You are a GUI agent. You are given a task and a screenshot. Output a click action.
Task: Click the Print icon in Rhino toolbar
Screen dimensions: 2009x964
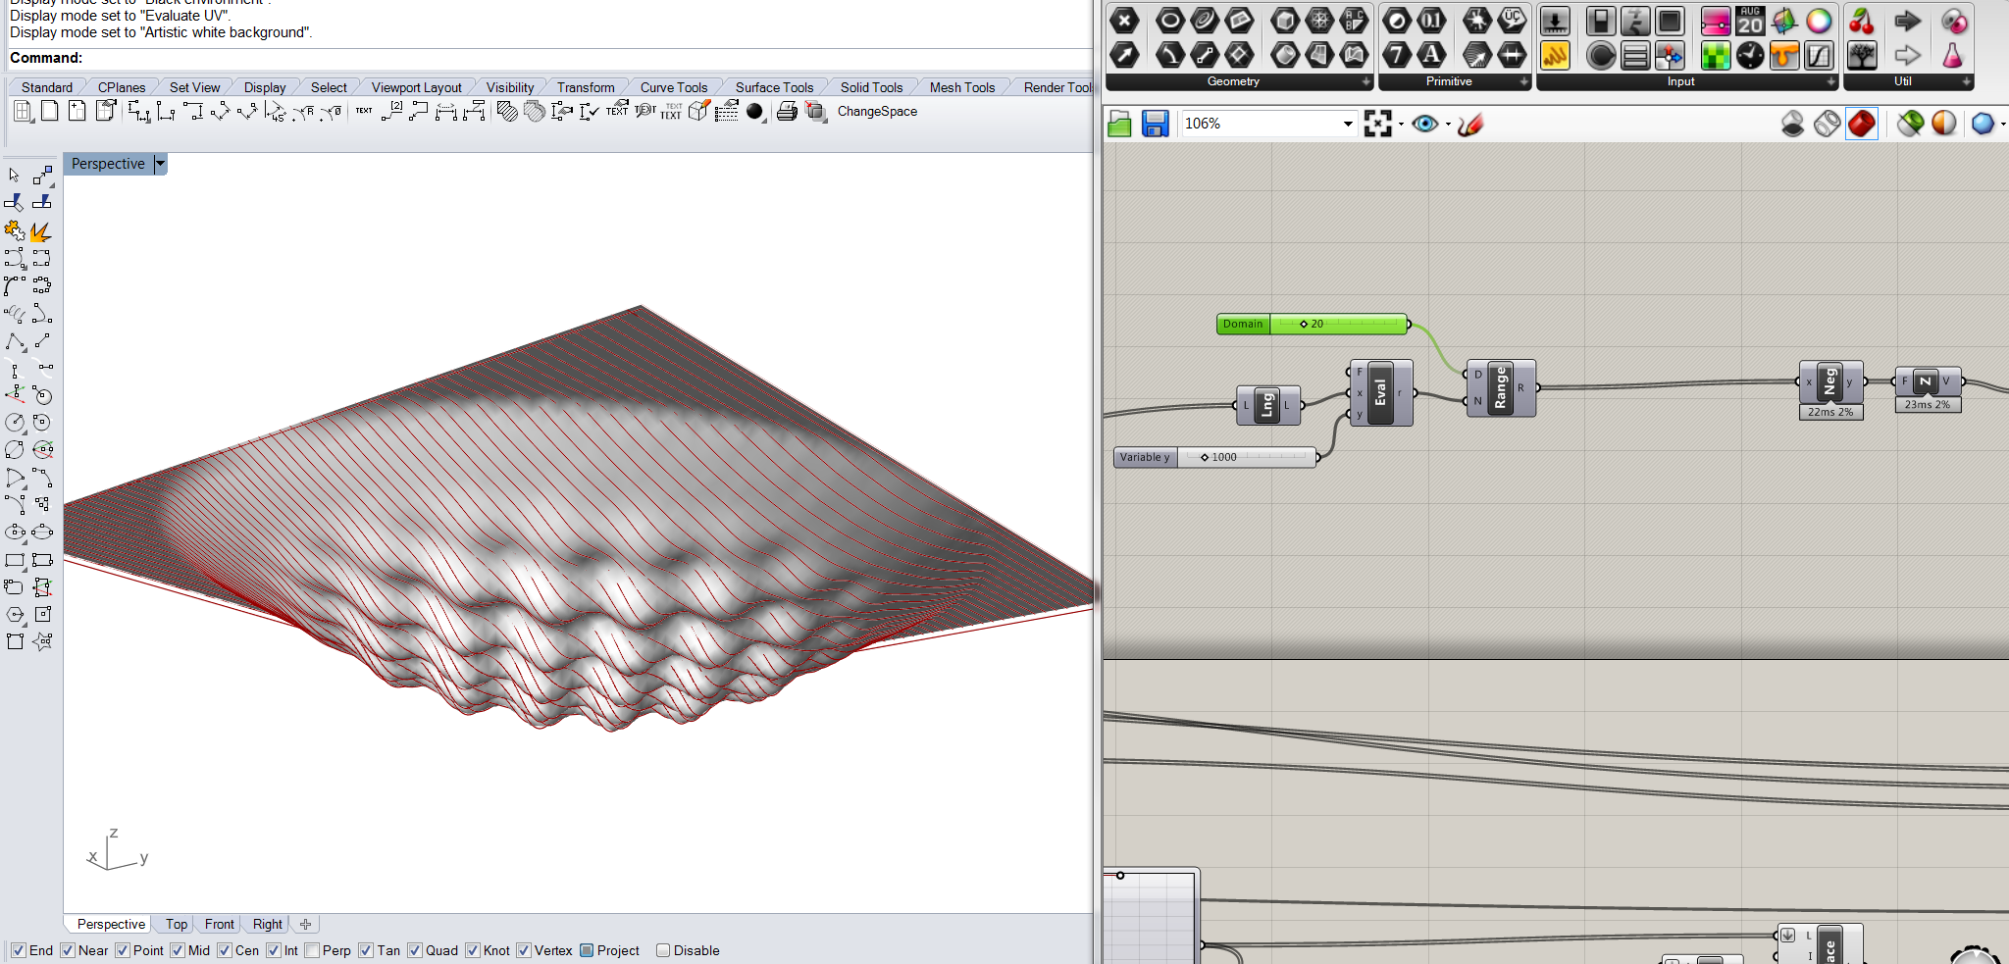[x=787, y=112]
